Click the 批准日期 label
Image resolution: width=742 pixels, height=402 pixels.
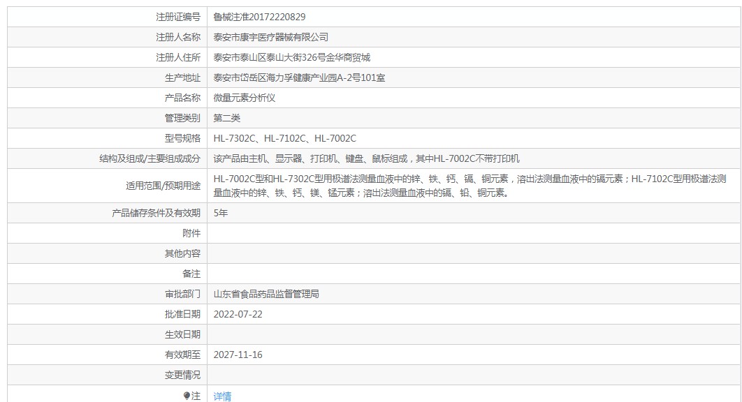click(182, 315)
